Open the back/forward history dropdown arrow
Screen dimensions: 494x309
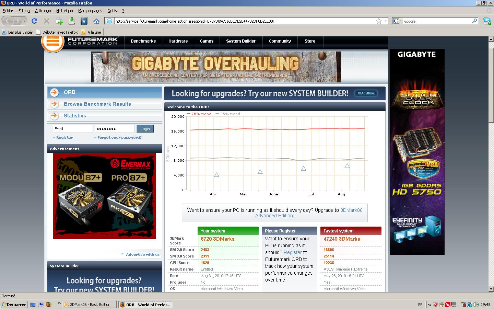[24, 21]
